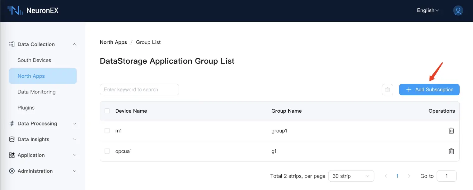The height and width of the screenshot is (190, 473).
Task: Select page 1 in pagination
Action: point(397,176)
